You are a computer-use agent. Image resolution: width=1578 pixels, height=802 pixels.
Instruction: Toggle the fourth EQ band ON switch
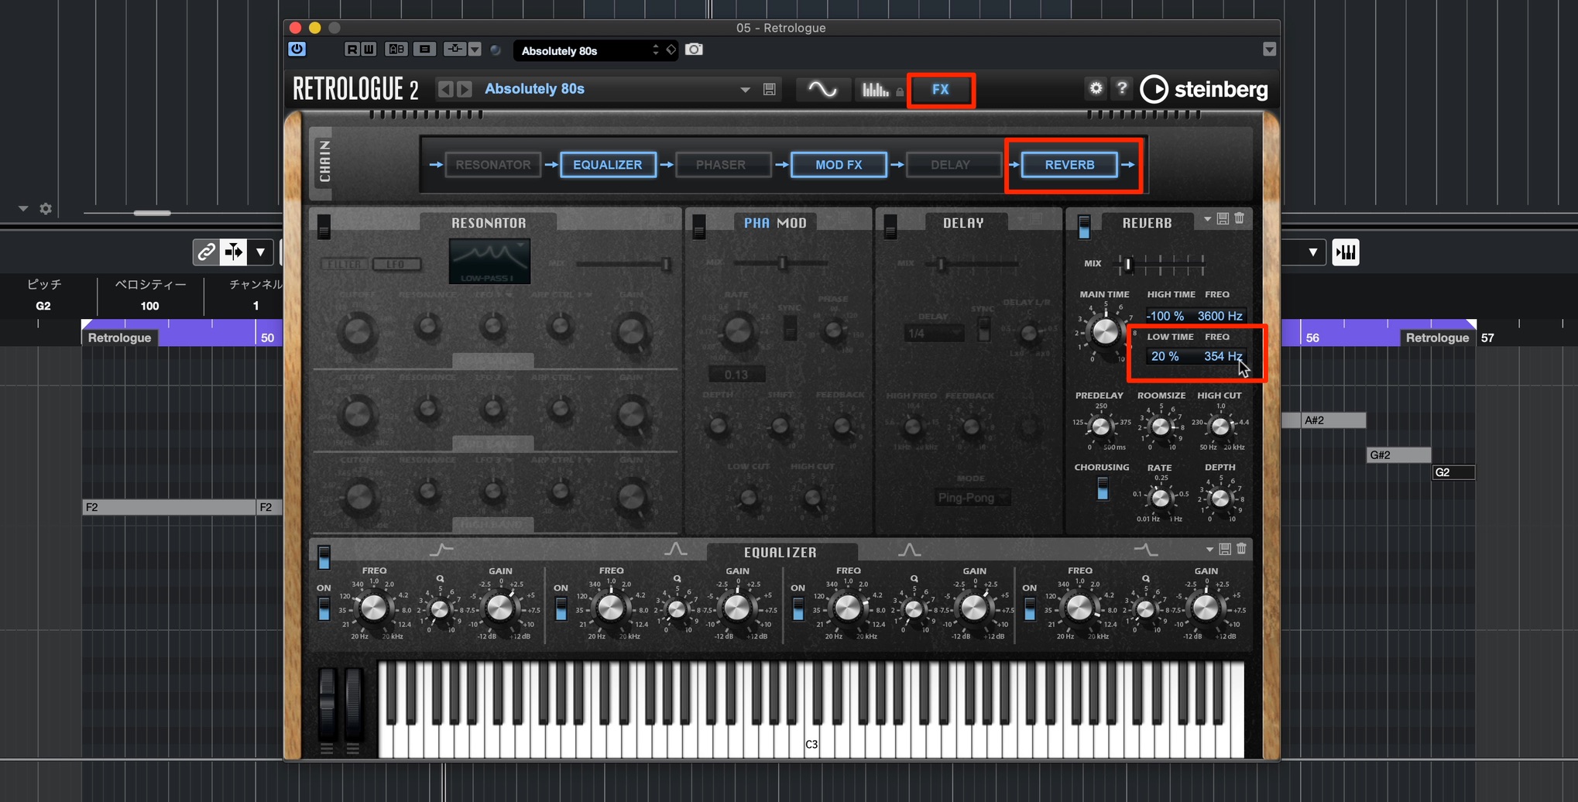coord(1029,608)
